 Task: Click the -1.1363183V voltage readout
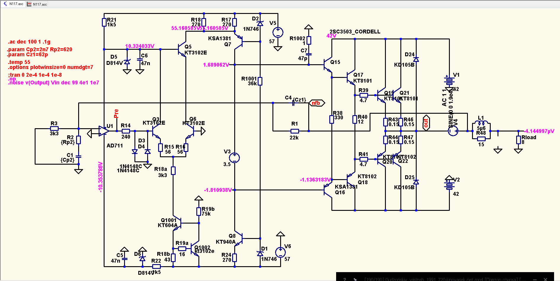[315, 180]
